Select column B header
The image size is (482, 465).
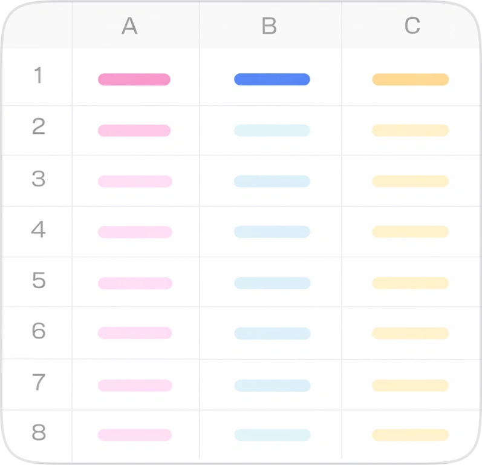pyautogui.click(x=269, y=25)
